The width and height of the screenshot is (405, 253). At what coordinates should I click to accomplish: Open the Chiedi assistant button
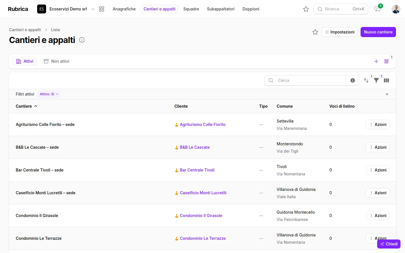point(389,244)
